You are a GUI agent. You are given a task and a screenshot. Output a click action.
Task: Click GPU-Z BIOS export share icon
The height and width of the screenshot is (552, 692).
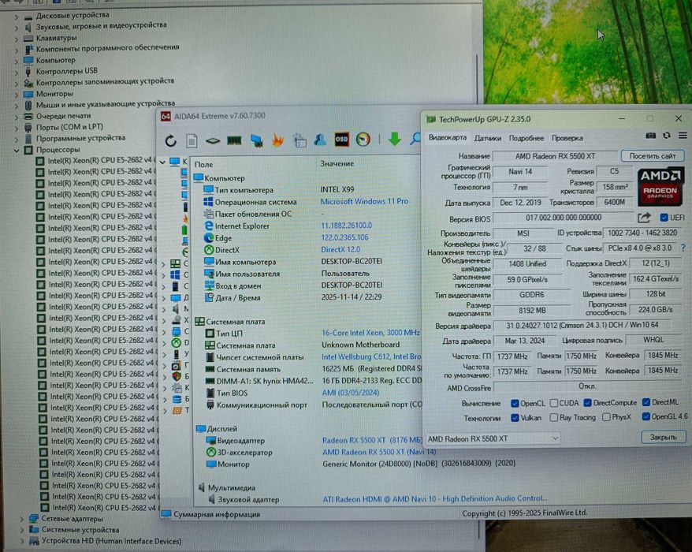[644, 218]
